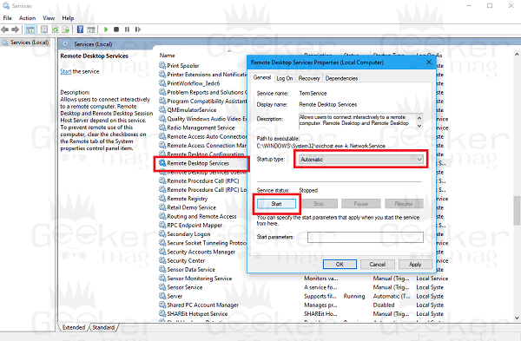The width and height of the screenshot is (521, 341).
Task: Click Cancel in the properties dialog
Action: coord(378,265)
